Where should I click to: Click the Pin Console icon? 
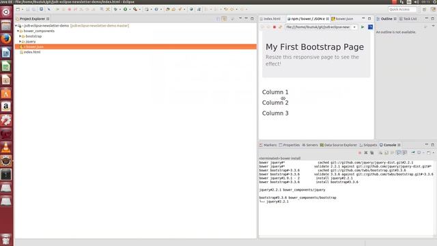pyautogui.click(x=413, y=152)
